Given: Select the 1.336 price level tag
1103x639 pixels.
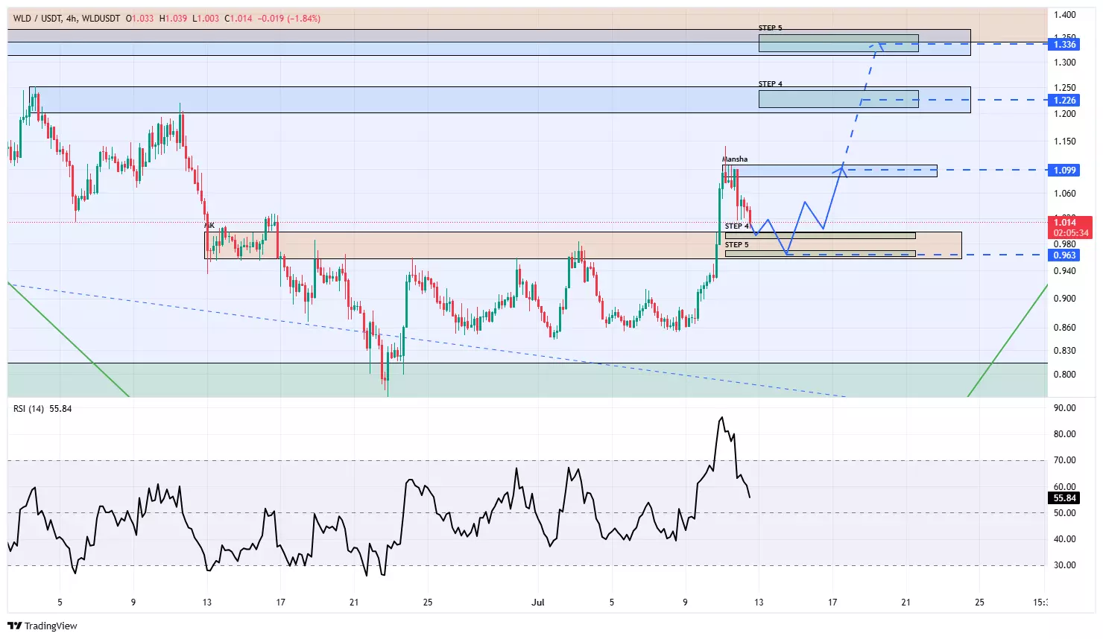Looking at the screenshot, I should (x=1064, y=45).
